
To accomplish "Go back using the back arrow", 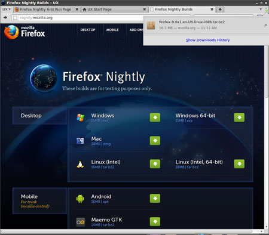I will tap(5, 18).
